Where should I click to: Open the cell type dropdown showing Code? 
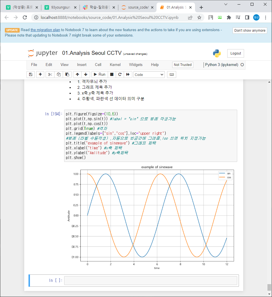(149, 75)
